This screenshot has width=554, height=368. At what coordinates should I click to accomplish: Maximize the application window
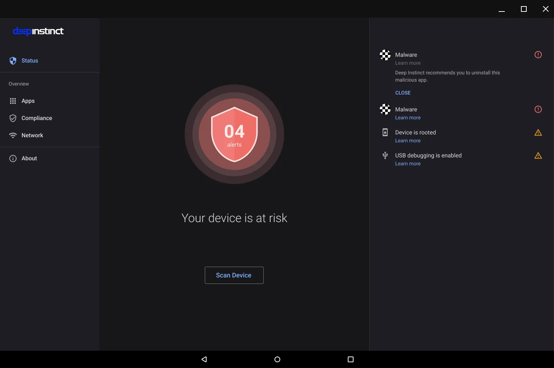(524, 9)
